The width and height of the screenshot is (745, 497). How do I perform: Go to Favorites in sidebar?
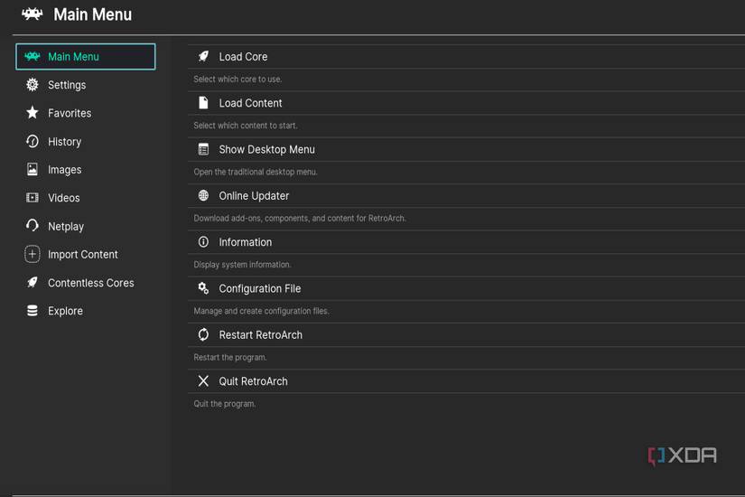point(70,113)
